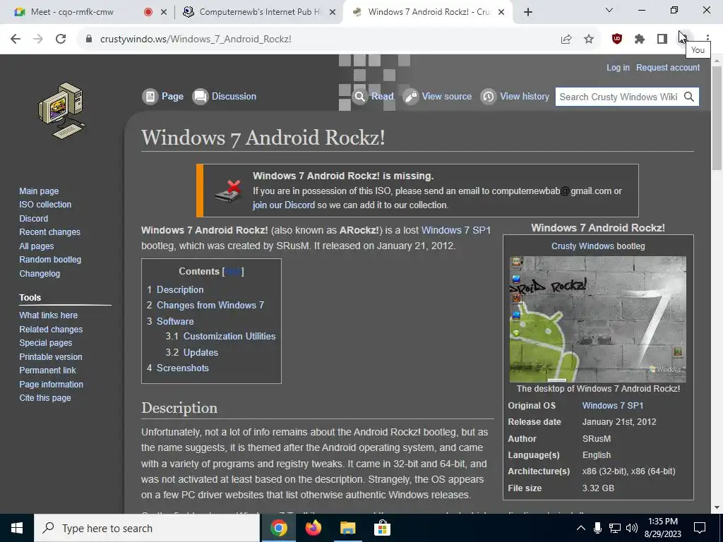Open the View source tab
The image size is (723, 542).
(437, 96)
